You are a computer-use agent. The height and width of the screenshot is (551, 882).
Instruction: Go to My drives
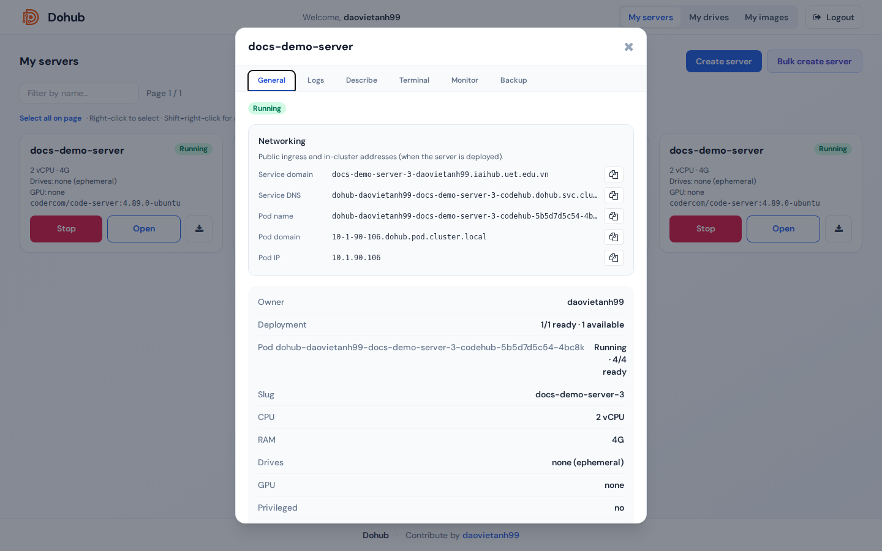[x=709, y=17]
